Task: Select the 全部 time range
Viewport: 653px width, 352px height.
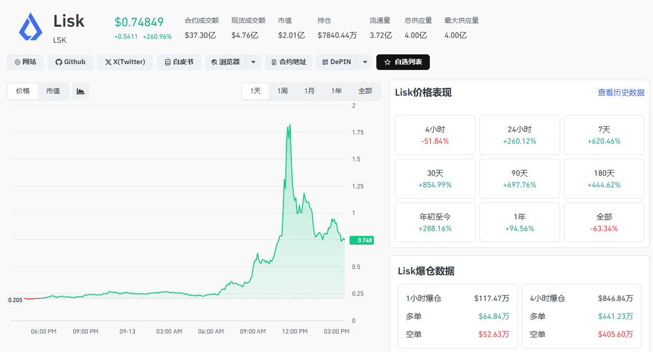Action: coord(365,91)
